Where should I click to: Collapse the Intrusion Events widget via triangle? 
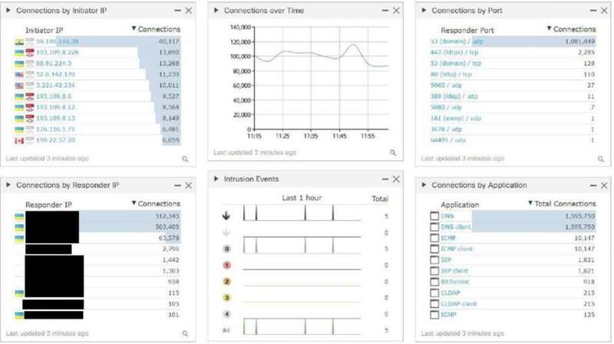click(216, 179)
